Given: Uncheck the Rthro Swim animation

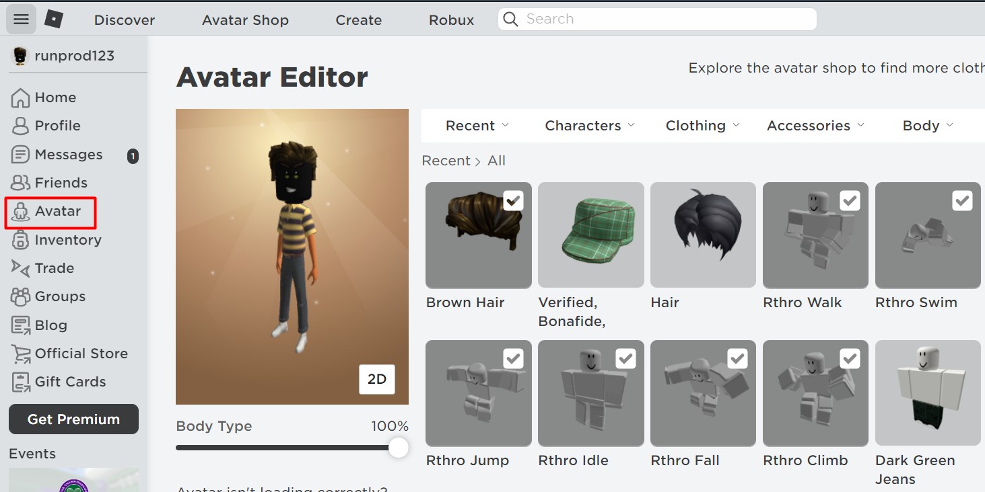Looking at the screenshot, I should [x=963, y=200].
